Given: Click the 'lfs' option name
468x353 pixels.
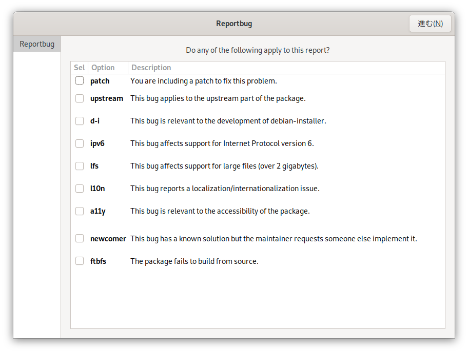Looking at the screenshot, I should [94, 166].
